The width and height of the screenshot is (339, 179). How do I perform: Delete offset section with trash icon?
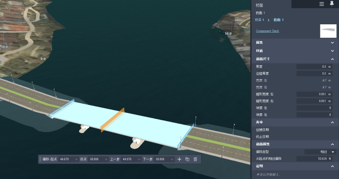click(x=195, y=159)
